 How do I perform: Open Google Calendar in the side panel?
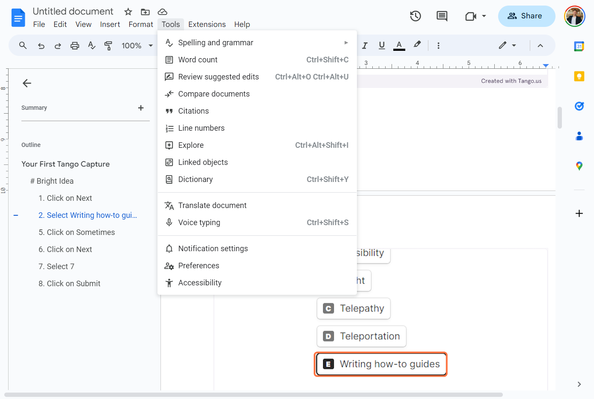click(x=579, y=46)
